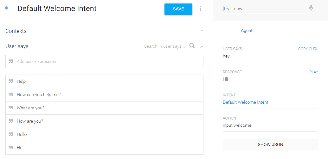Save the intent with SAVE button

178,9
